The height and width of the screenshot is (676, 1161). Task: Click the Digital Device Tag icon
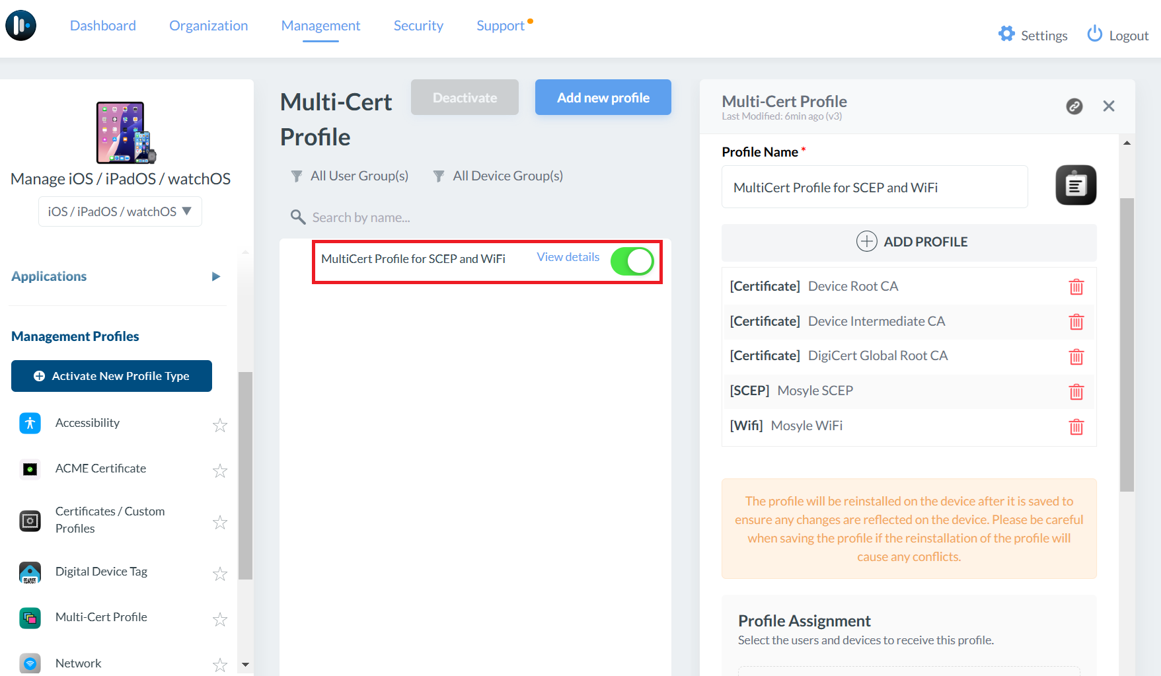[x=30, y=572]
